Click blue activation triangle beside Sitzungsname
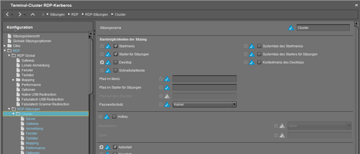 coord(291,28)
